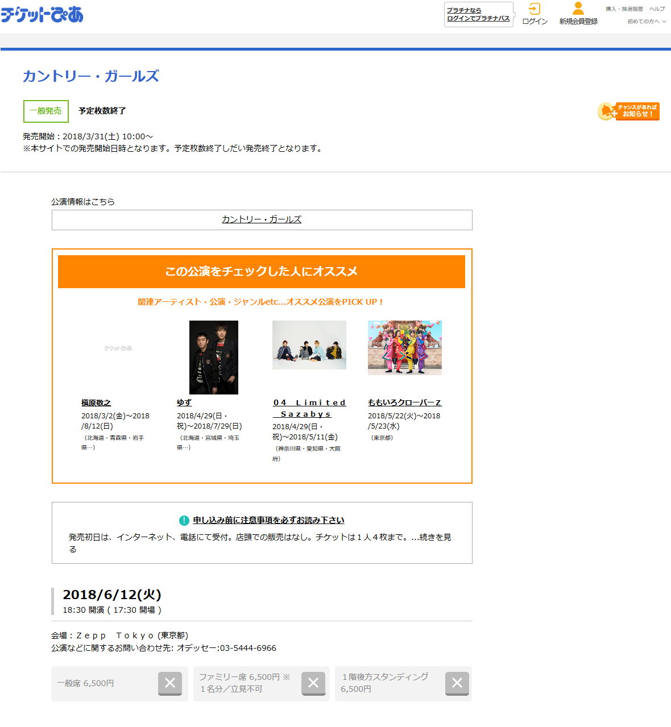Click the teal exclamation notice icon
The height and width of the screenshot is (727, 671).
tap(184, 521)
